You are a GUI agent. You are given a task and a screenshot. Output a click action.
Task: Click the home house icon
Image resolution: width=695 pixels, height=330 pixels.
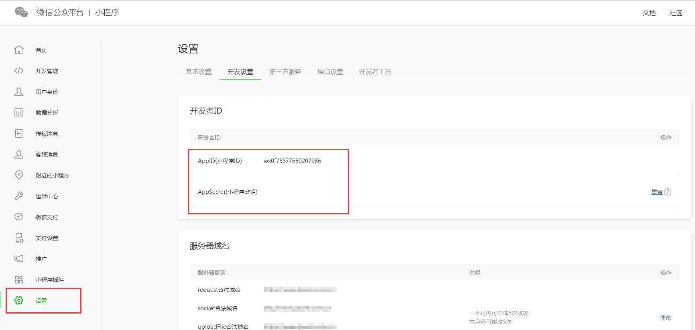(x=19, y=50)
